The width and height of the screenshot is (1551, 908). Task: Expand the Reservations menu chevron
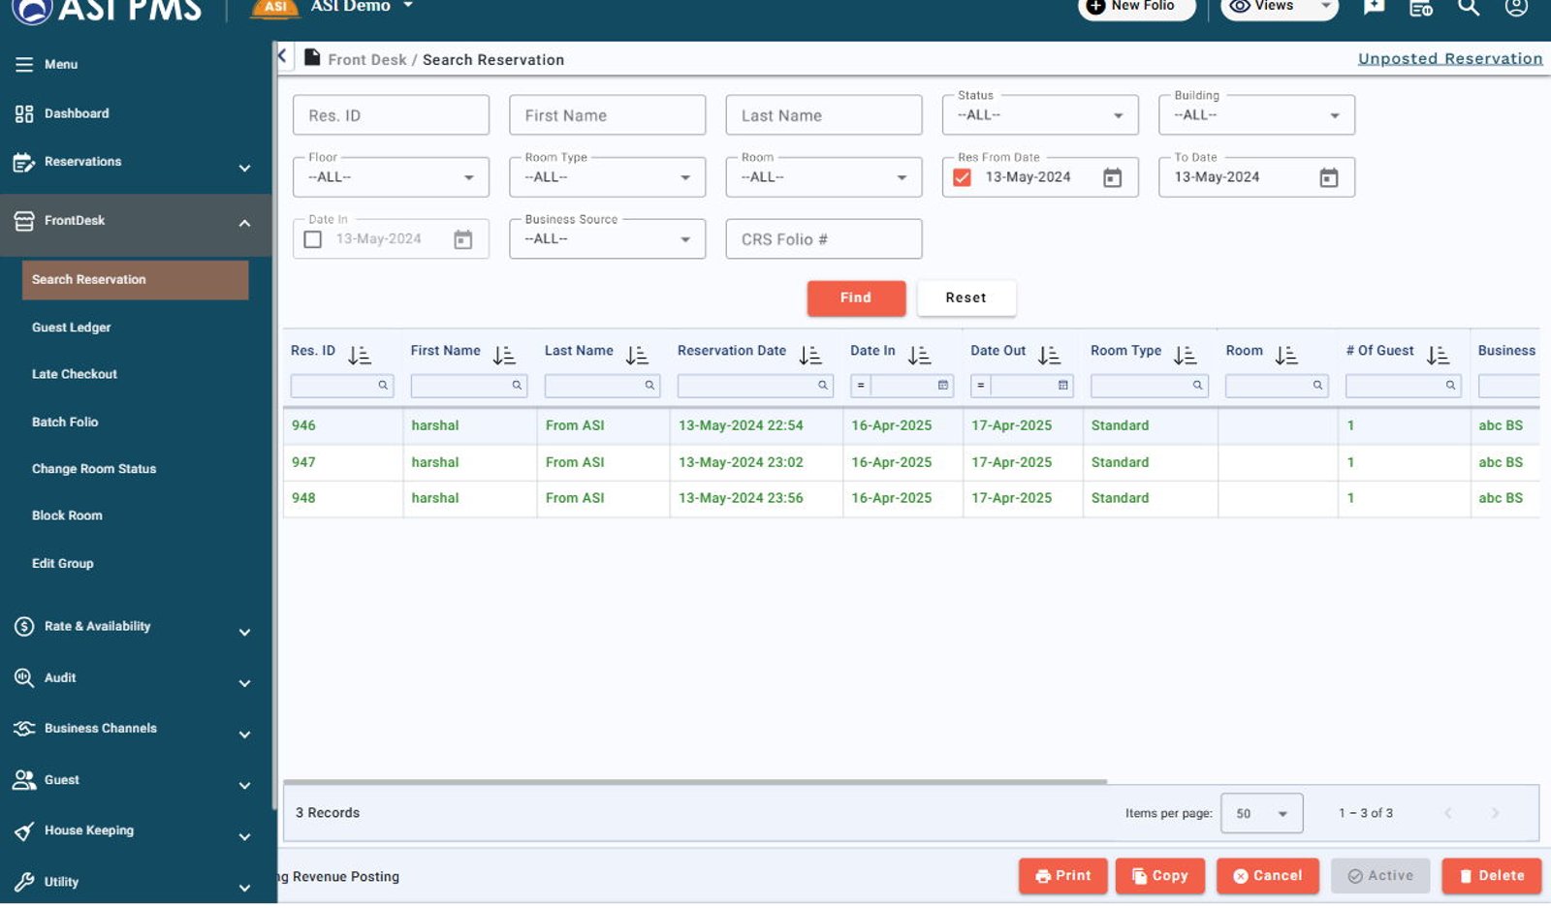tap(244, 169)
